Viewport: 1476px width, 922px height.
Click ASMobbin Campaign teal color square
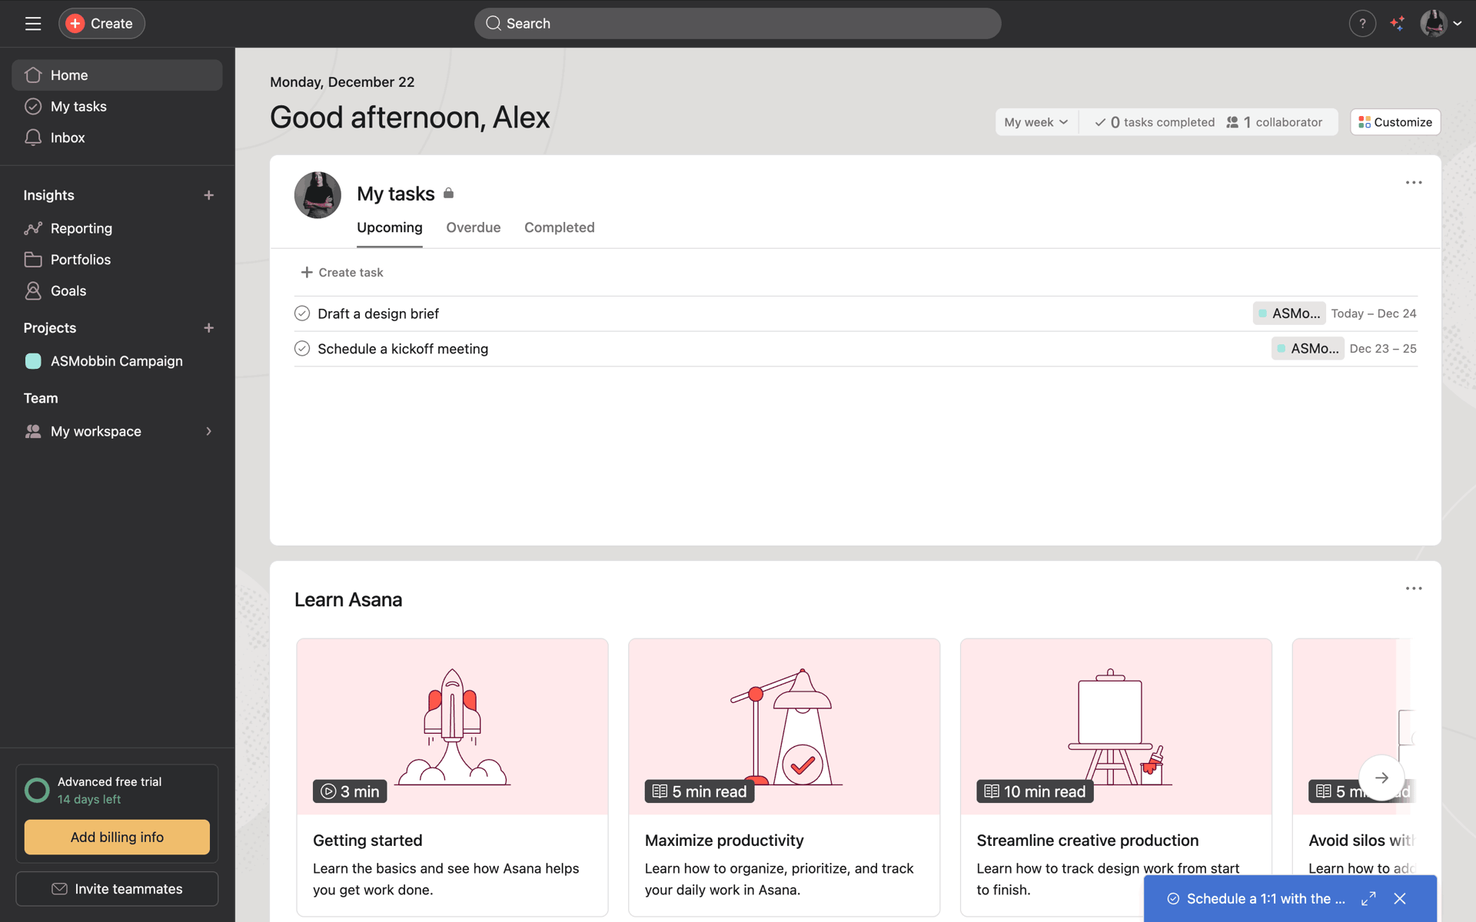click(33, 361)
